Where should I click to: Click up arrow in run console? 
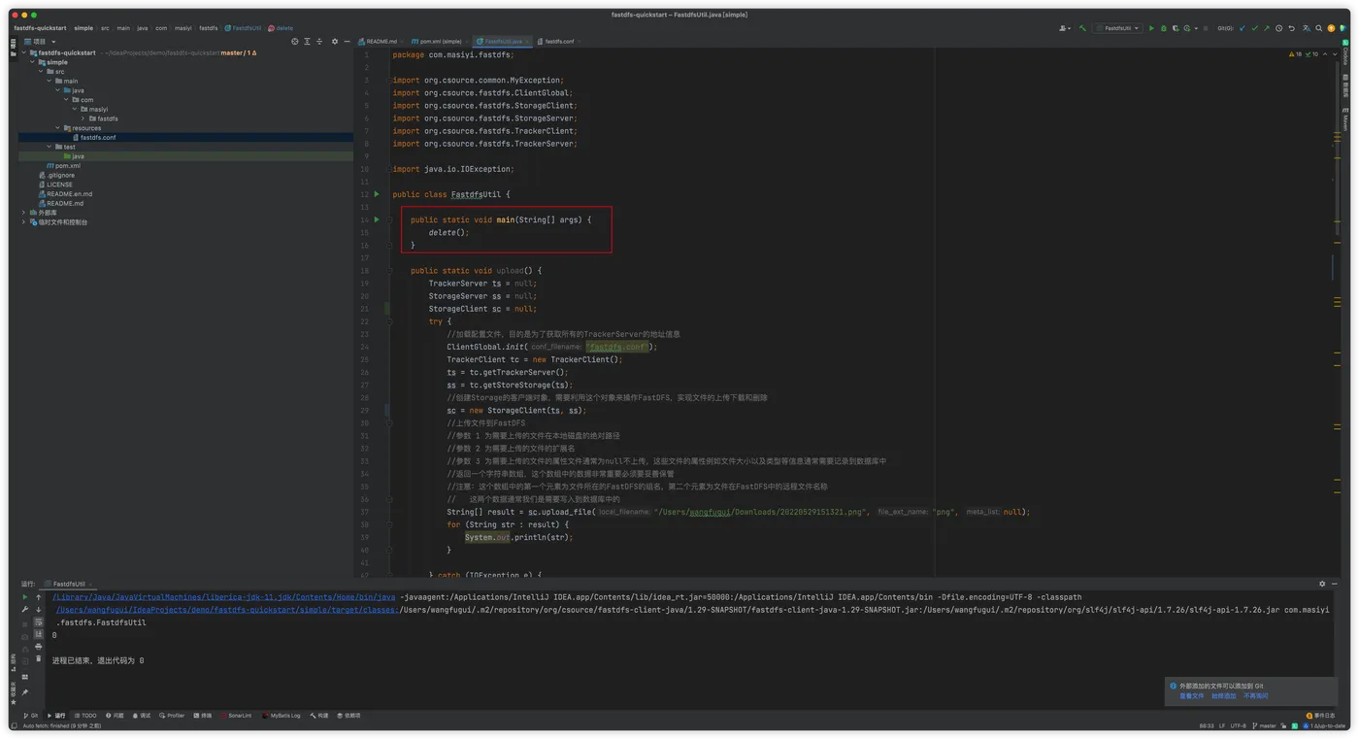(39, 597)
